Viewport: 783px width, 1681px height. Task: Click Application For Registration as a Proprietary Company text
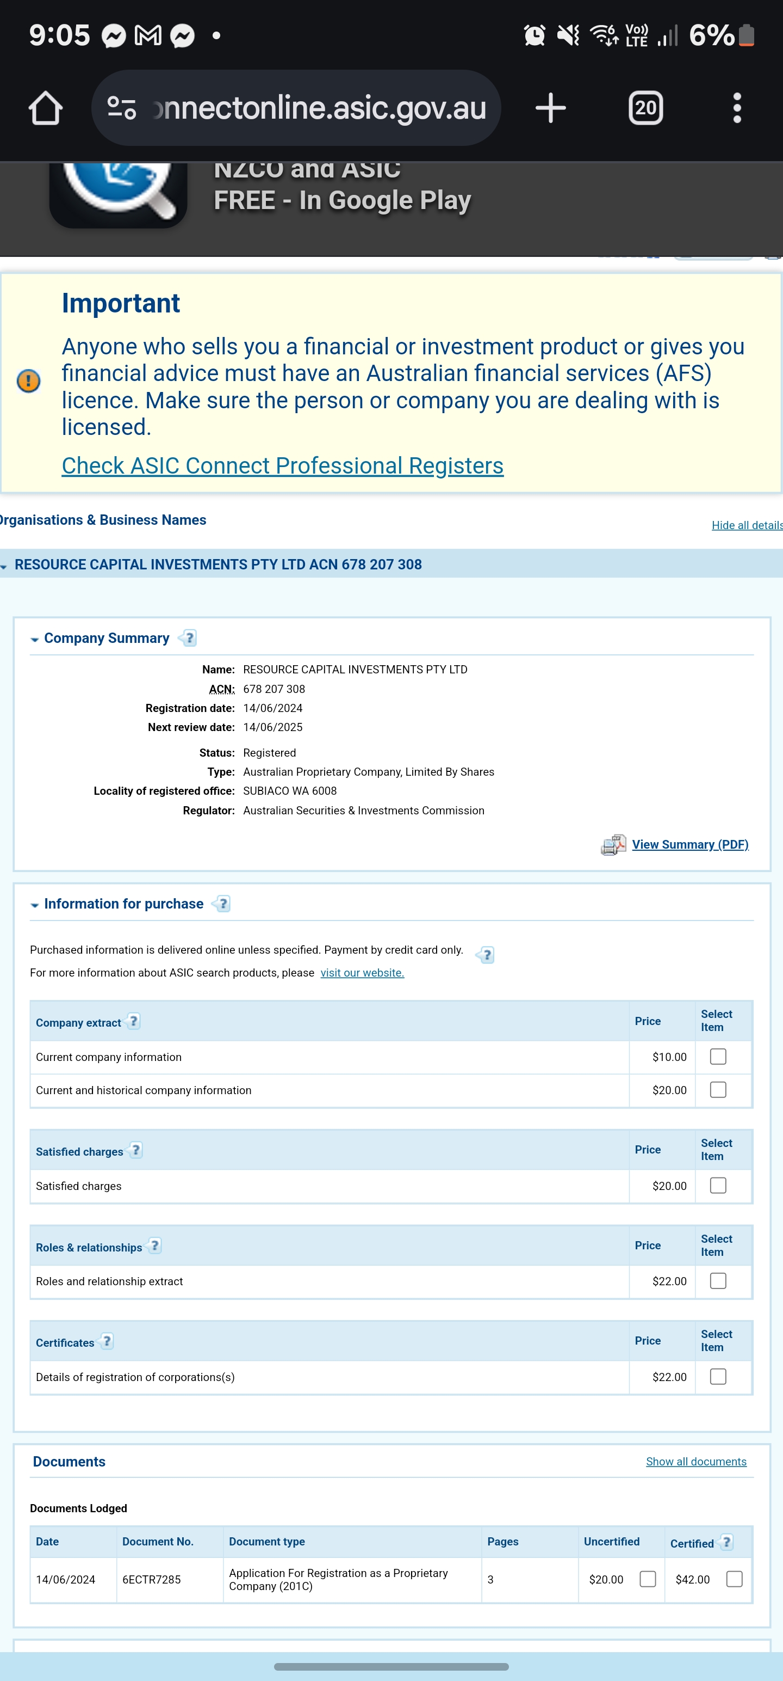click(338, 1580)
